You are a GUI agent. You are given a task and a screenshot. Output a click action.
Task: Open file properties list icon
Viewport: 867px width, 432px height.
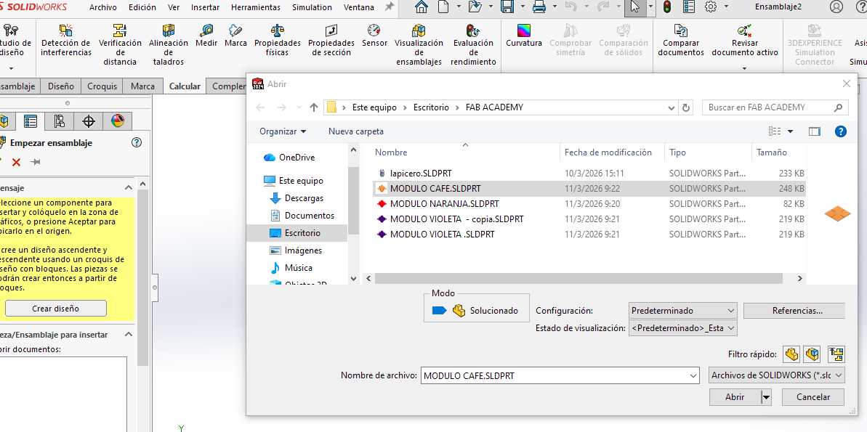click(688, 7)
